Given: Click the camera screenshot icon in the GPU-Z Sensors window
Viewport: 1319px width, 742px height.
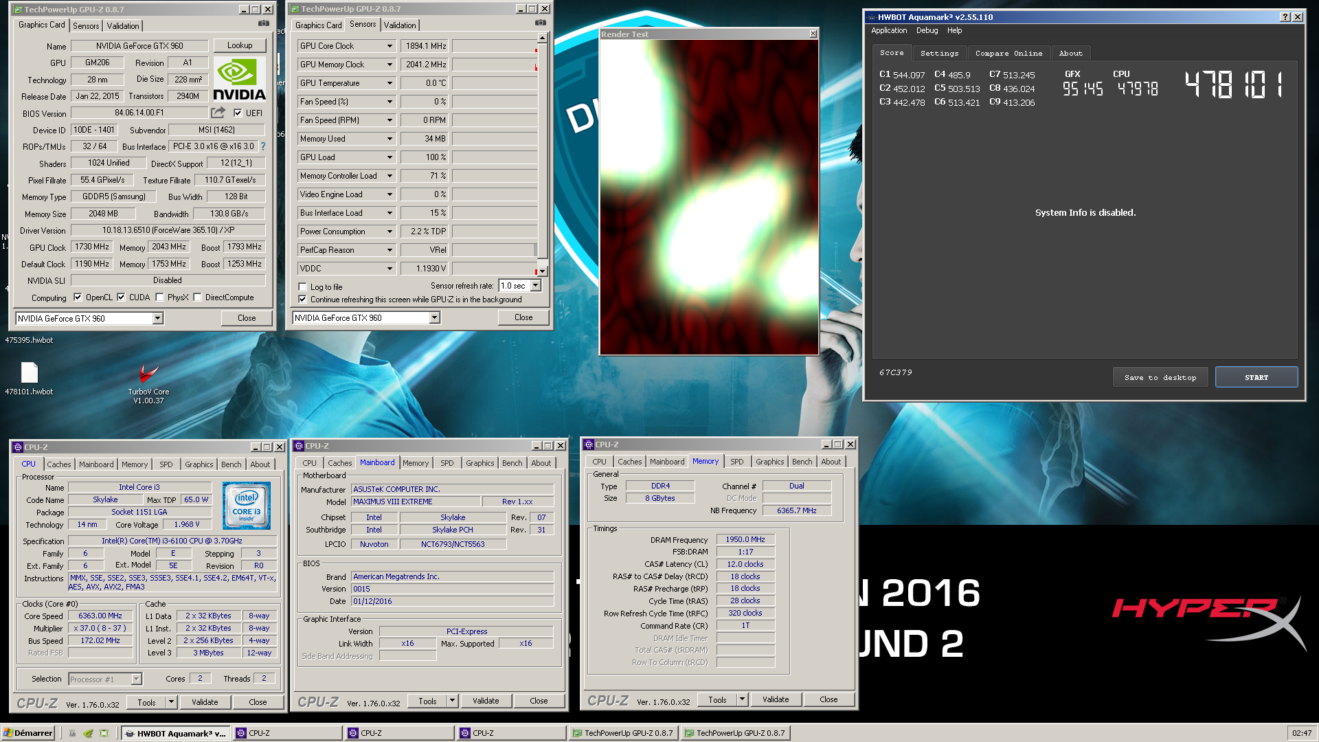Looking at the screenshot, I should pyautogui.click(x=540, y=23).
